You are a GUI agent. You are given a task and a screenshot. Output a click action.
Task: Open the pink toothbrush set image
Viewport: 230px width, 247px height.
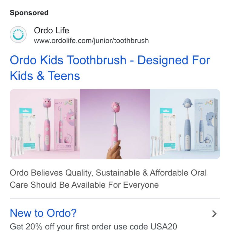(x=45, y=124)
